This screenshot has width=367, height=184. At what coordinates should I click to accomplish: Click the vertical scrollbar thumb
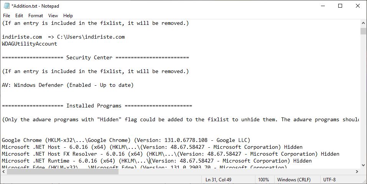pyautogui.click(x=363, y=31)
